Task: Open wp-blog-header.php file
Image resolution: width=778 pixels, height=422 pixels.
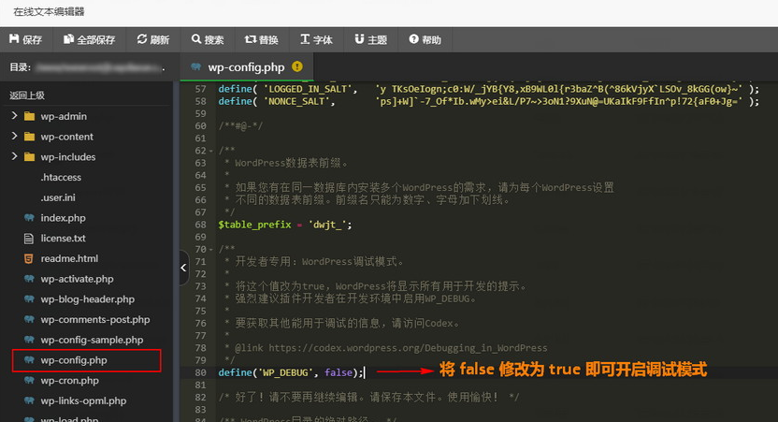Action: pos(87,299)
